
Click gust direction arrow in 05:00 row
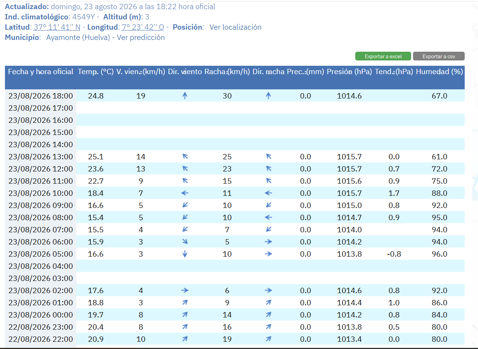coord(268,254)
